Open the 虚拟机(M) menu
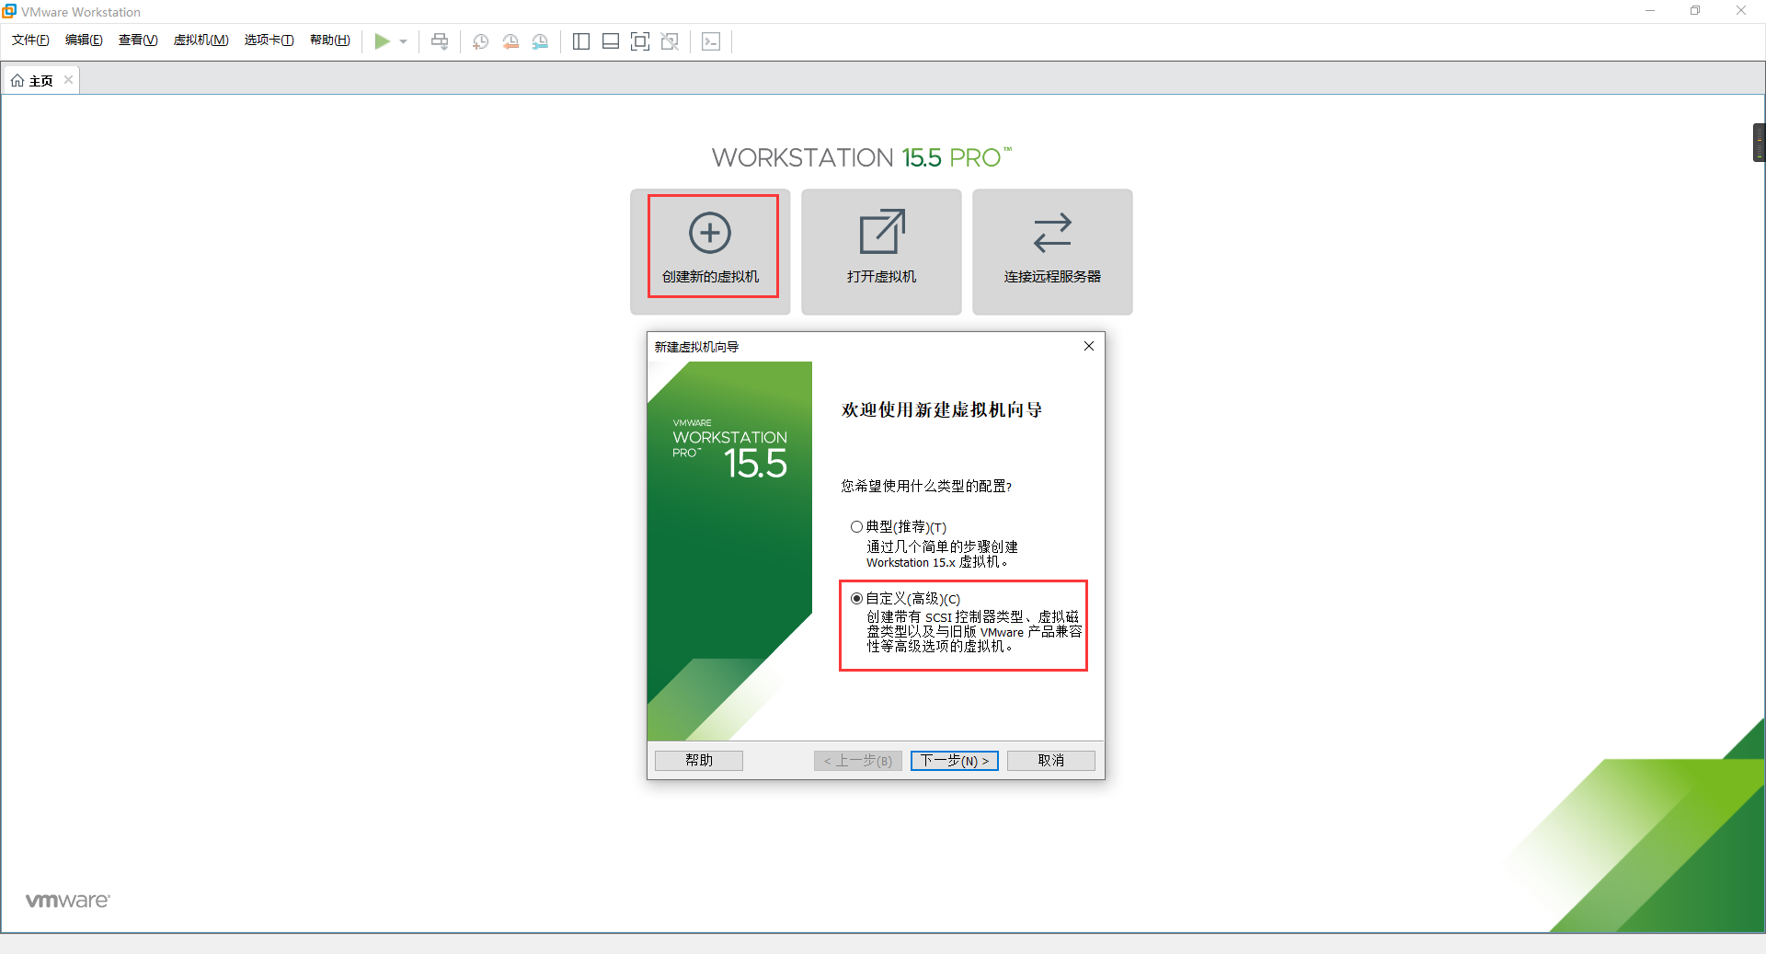 [x=201, y=40]
